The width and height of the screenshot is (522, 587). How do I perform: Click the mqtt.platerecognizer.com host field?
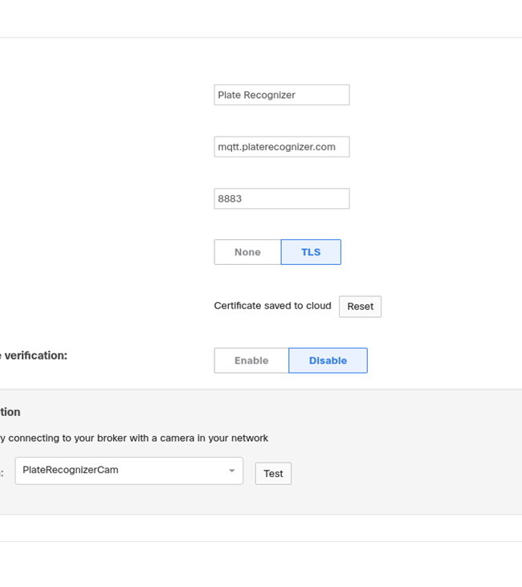(282, 147)
